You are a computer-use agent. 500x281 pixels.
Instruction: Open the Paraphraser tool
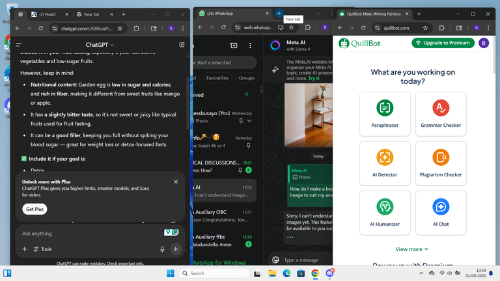pyautogui.click(x=385, y=114)
